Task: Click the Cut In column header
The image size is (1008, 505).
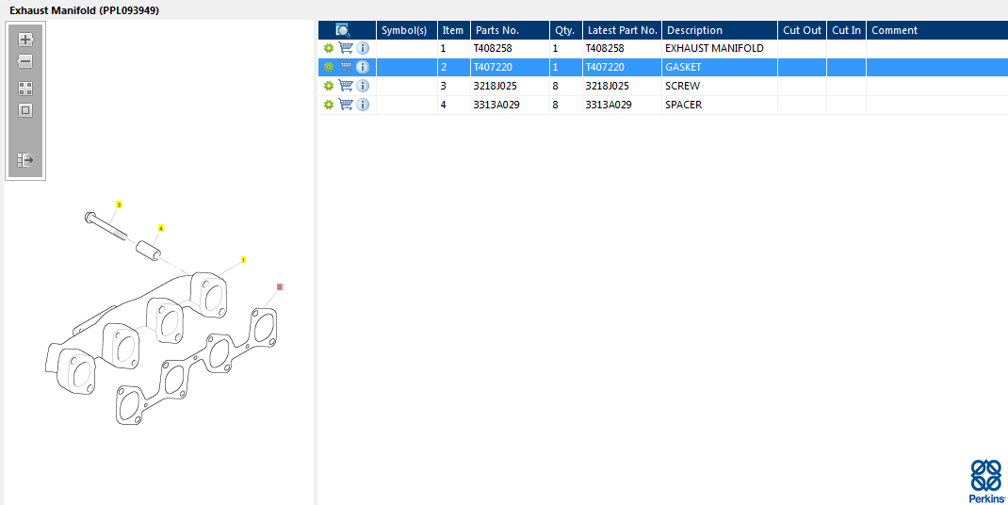Action: [846, 30]
